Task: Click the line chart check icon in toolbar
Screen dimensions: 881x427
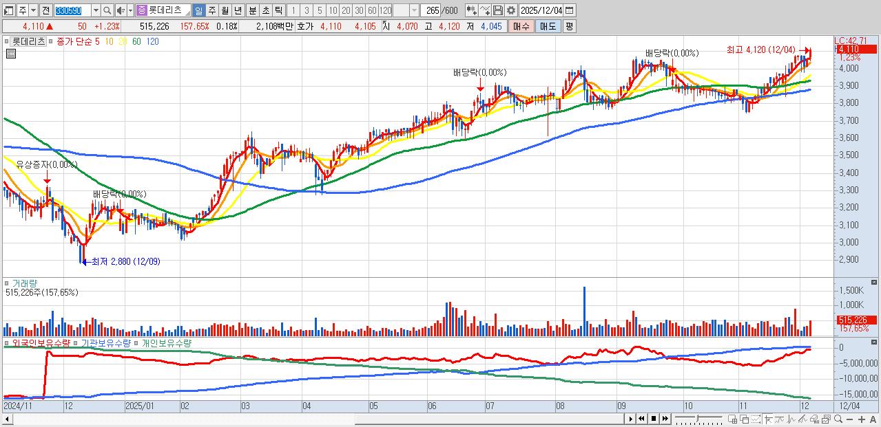Action: click(485, 10)
